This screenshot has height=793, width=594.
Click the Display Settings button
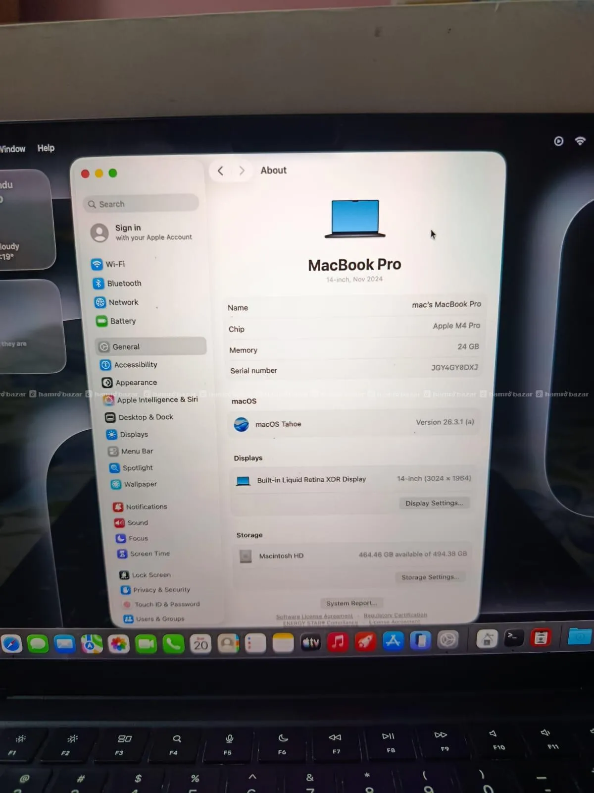pos(434,503)
